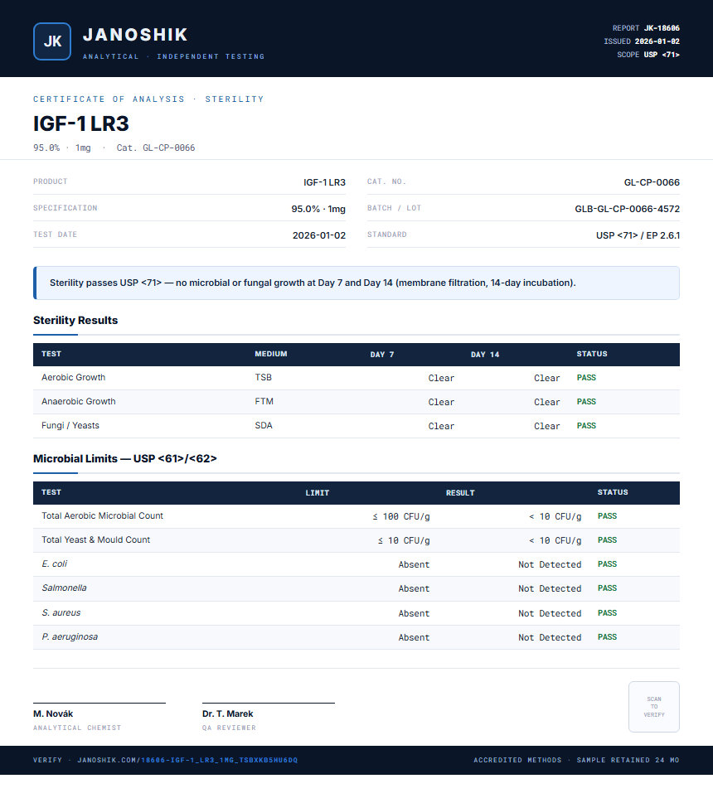The width and height of the screenshot is (713, 798).
Task: Select the Anaerobic Growth row label
Action: pos(79,401)
